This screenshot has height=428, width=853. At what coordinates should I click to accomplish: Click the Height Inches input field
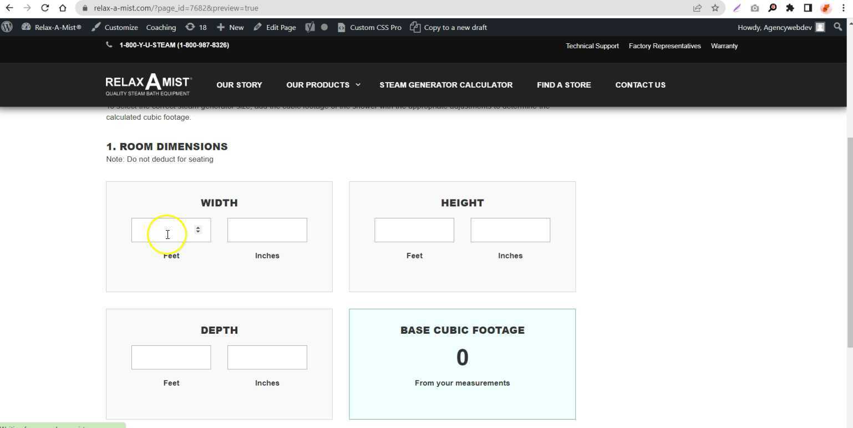(510, 230)
